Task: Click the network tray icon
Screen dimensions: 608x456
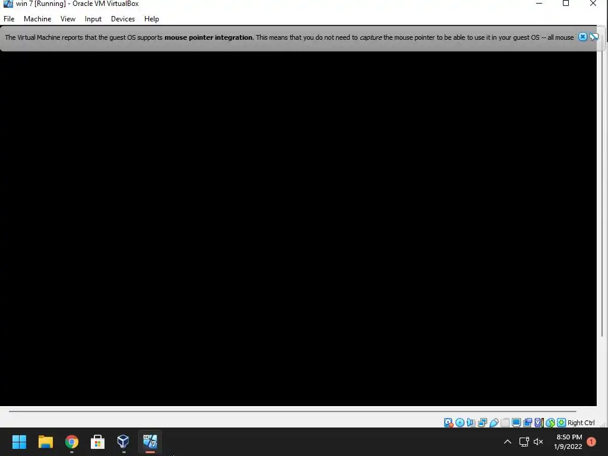Action: point(524,442)
